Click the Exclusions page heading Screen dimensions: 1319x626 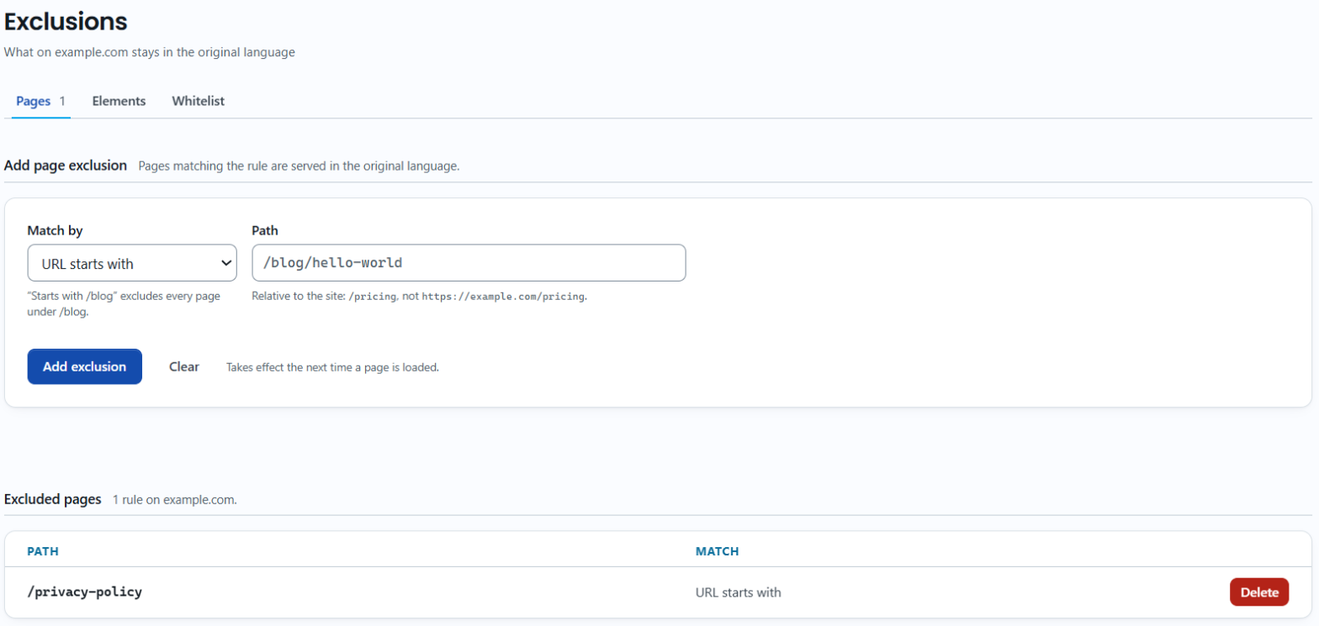[x=66, y=21]
